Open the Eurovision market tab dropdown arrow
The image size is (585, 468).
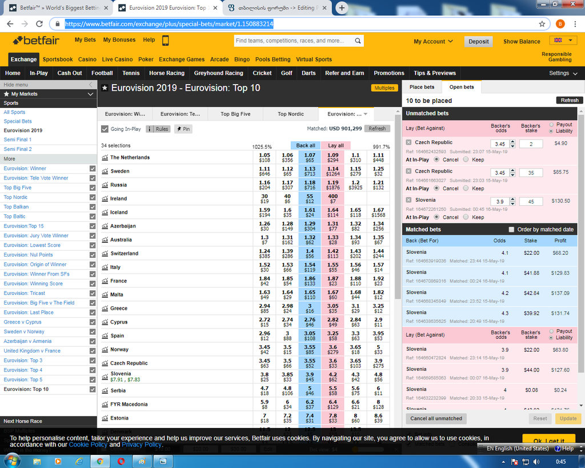[366, 114]
